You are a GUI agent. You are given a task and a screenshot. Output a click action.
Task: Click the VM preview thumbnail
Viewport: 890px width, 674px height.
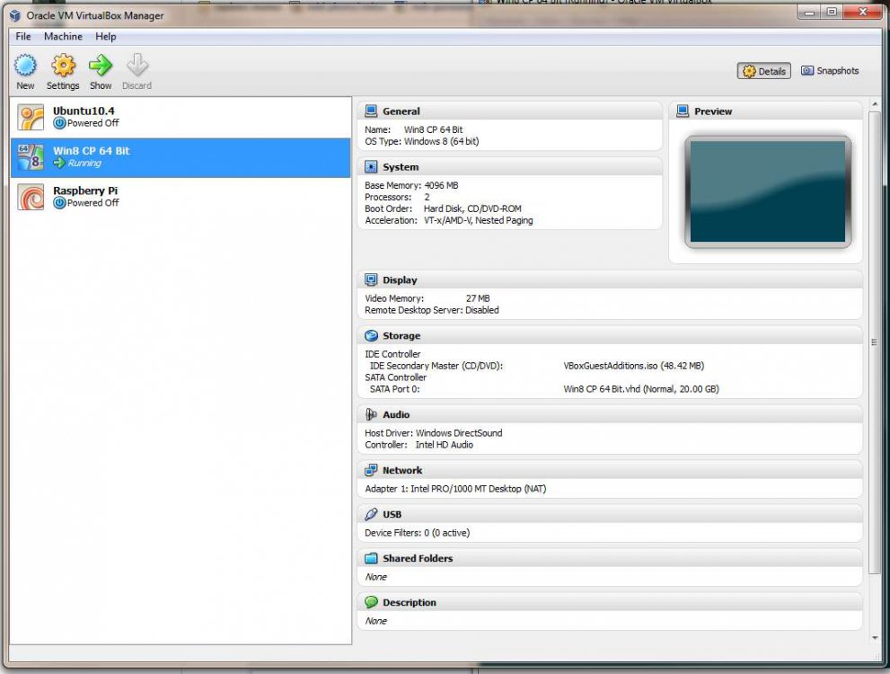tap(767, 192)
